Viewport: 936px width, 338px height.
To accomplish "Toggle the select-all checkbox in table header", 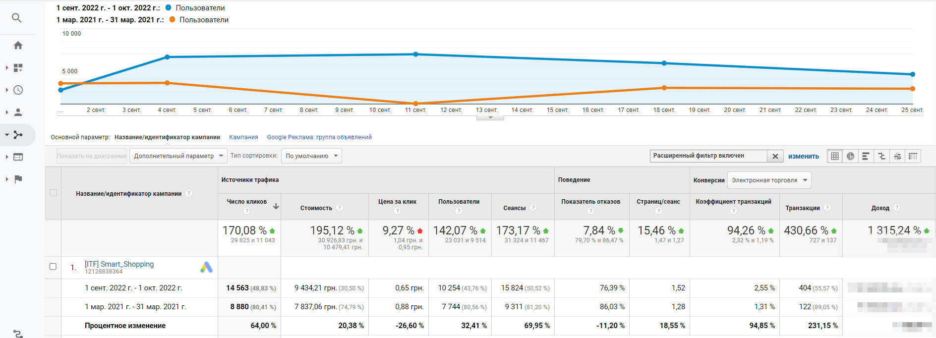I will pyautogui.click(x=53, y=193).
